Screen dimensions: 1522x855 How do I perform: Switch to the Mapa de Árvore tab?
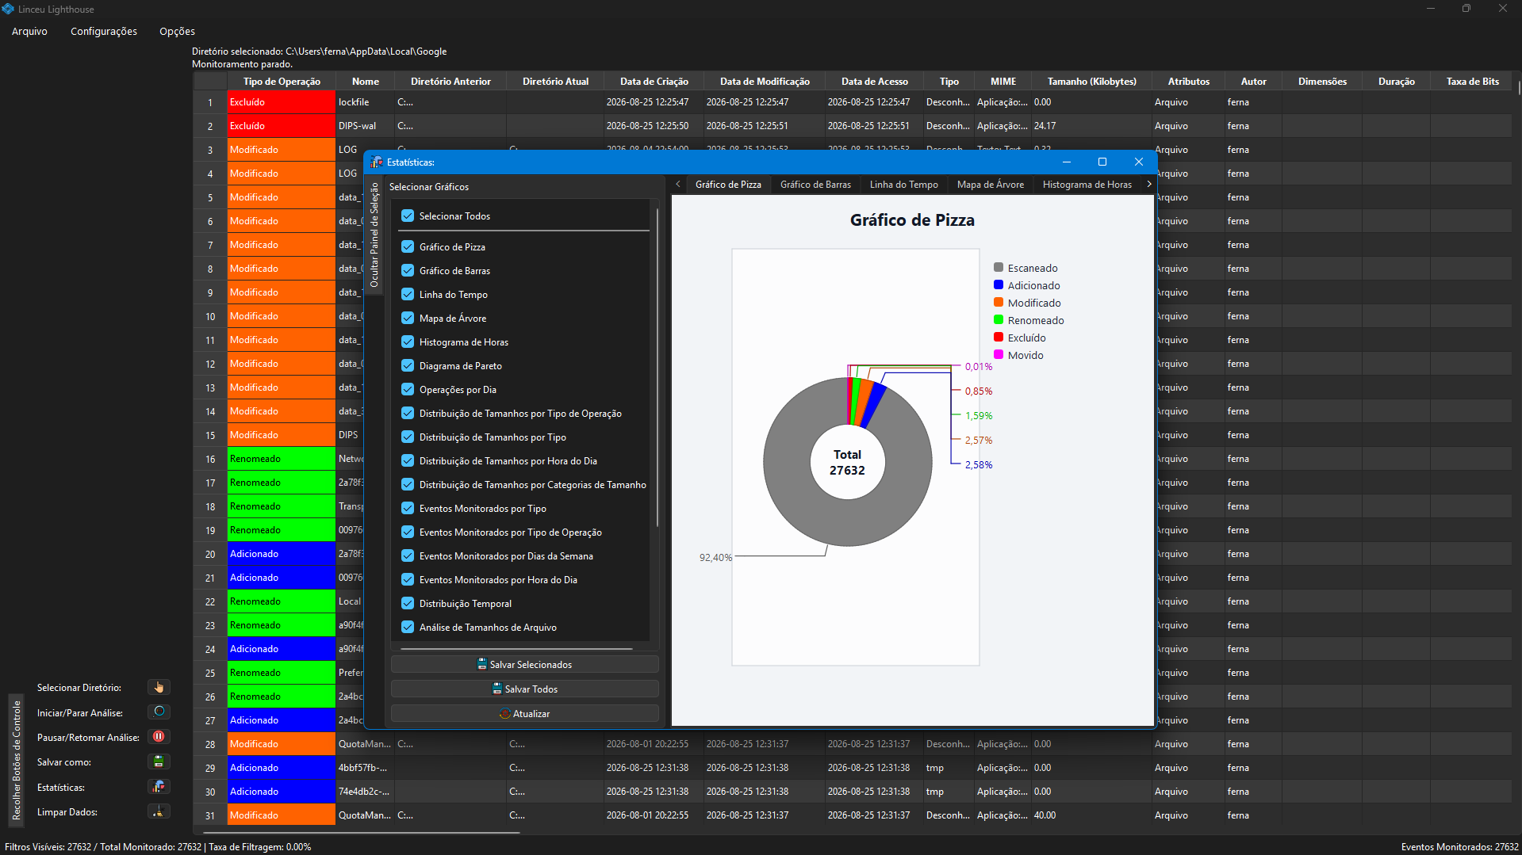coord(990,184)
